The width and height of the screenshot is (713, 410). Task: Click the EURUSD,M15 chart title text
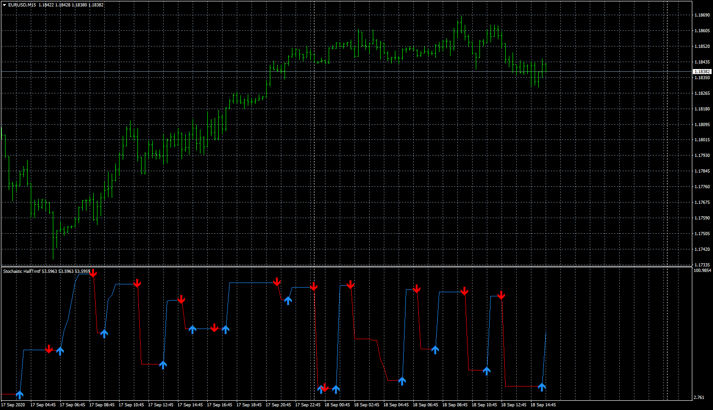[x=22, y=5]
